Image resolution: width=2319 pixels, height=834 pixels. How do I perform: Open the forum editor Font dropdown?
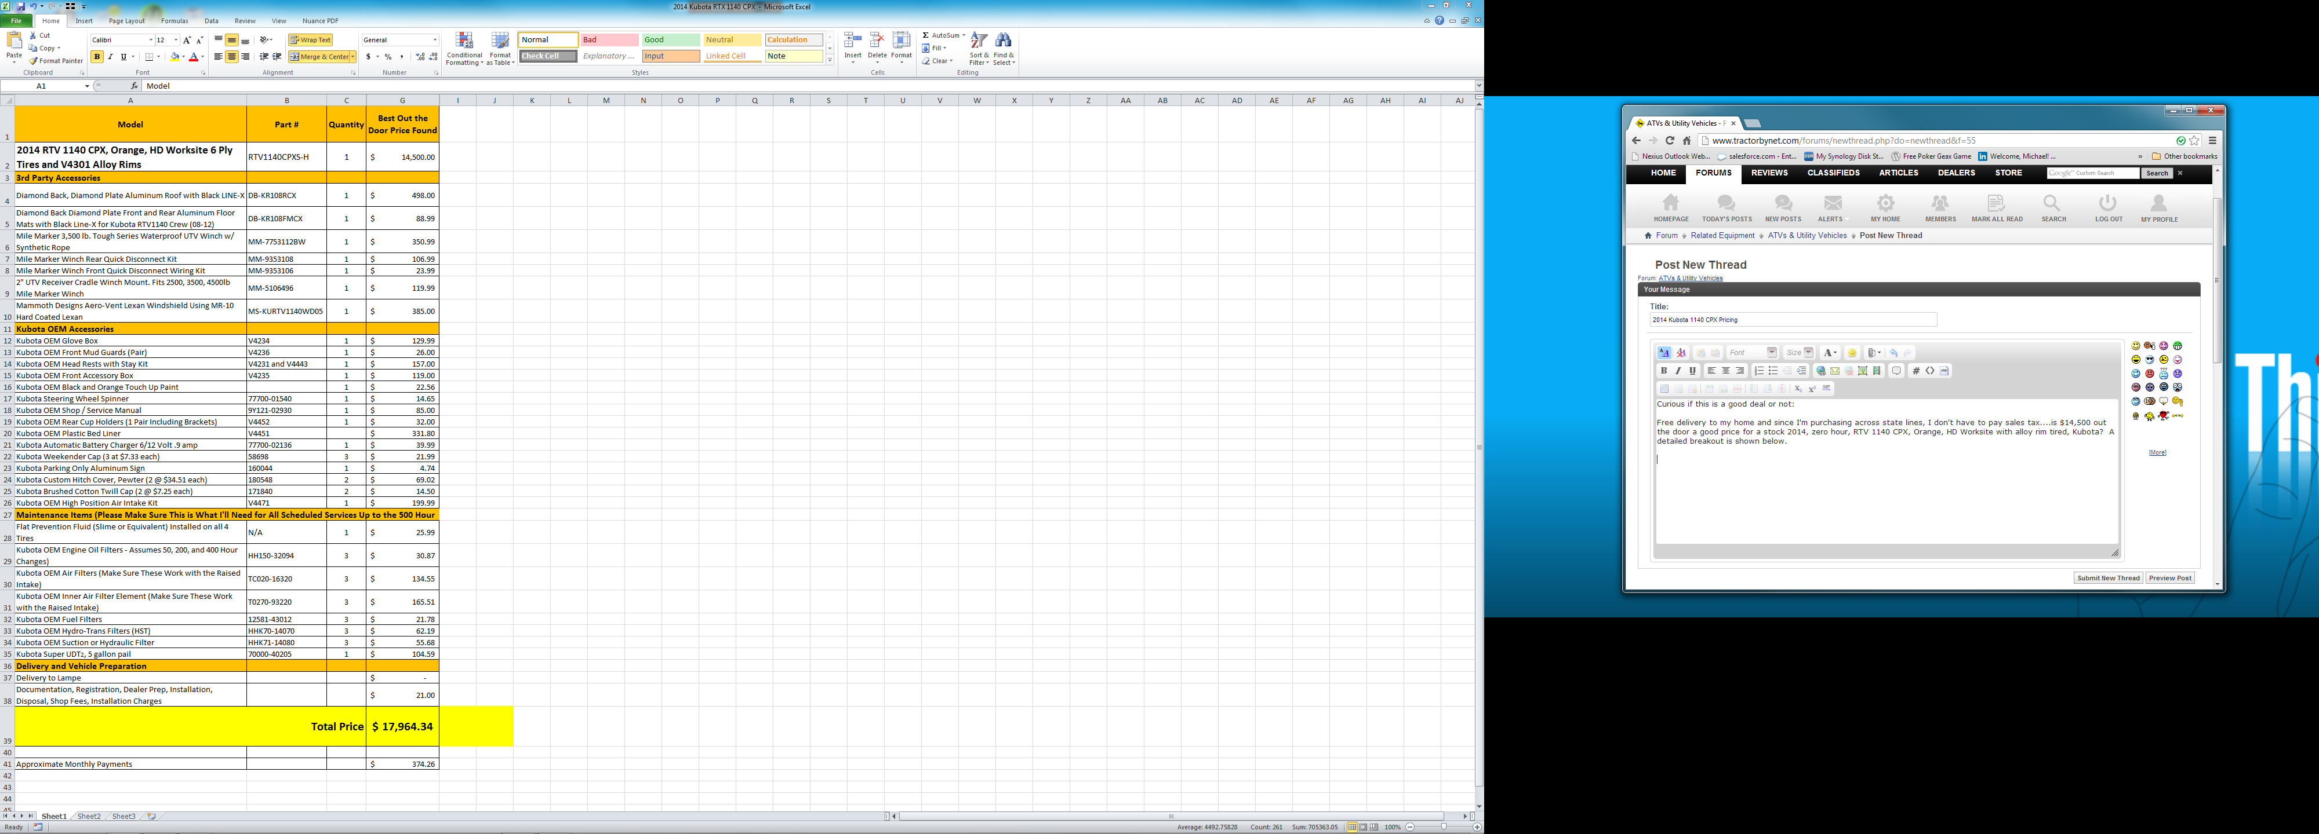pos(1772,353)
